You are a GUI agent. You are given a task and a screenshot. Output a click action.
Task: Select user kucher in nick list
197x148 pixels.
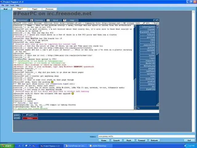tap(147, 55)
